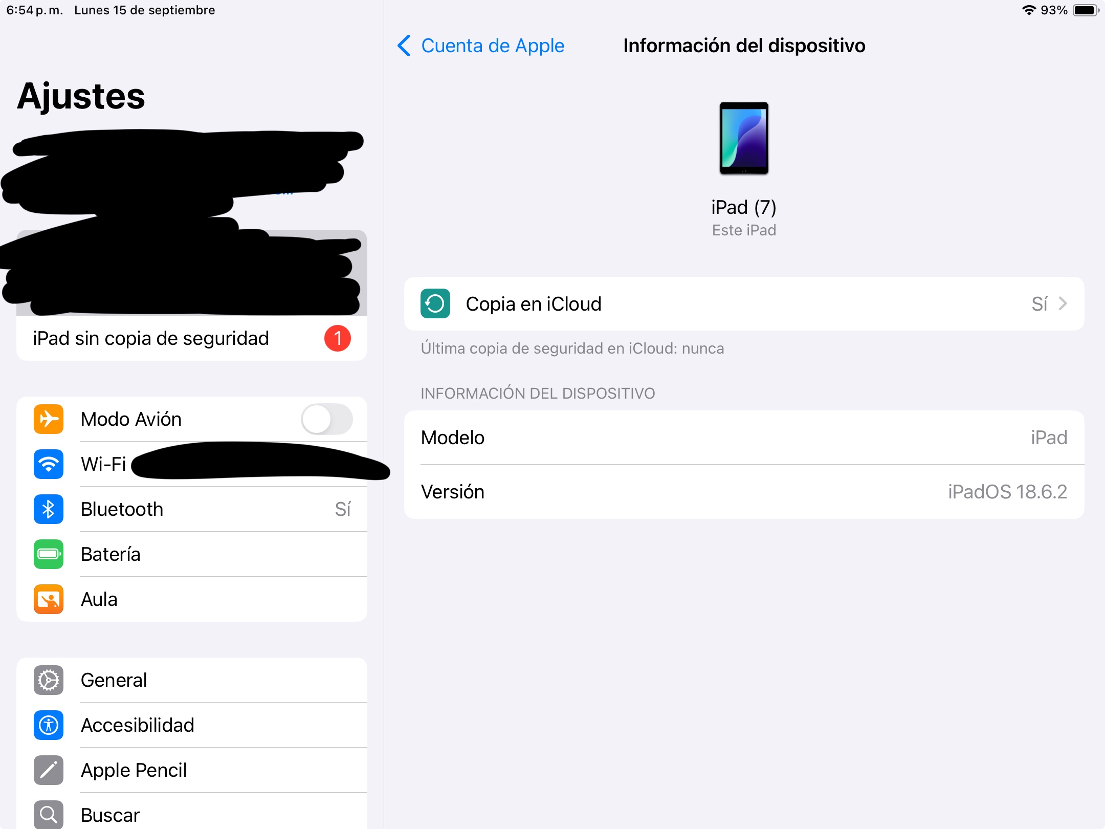Tap the iPad (7) device thumbnail

(744, 139)
